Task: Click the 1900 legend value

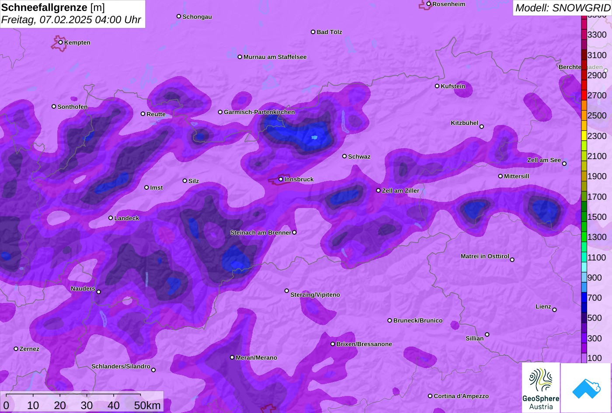Action: (x=597, y=176)
